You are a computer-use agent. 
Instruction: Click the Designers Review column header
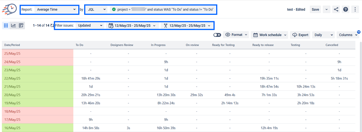point(122,45)
